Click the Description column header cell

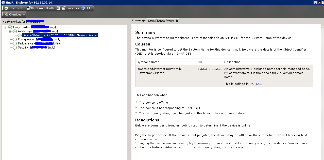268,62
